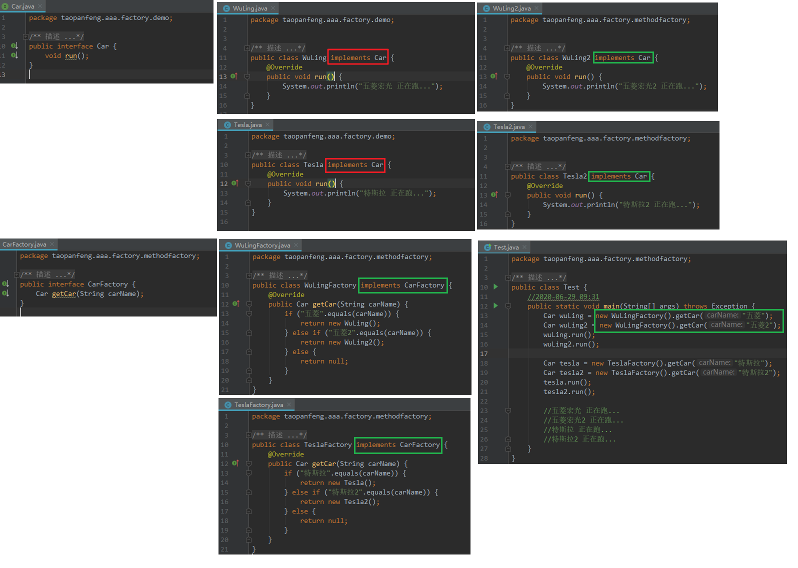Click 'return new WuLing2();' in WuLingFactory.java
The height and width of the screenshot is (568, 798).
tap(342, 342)
